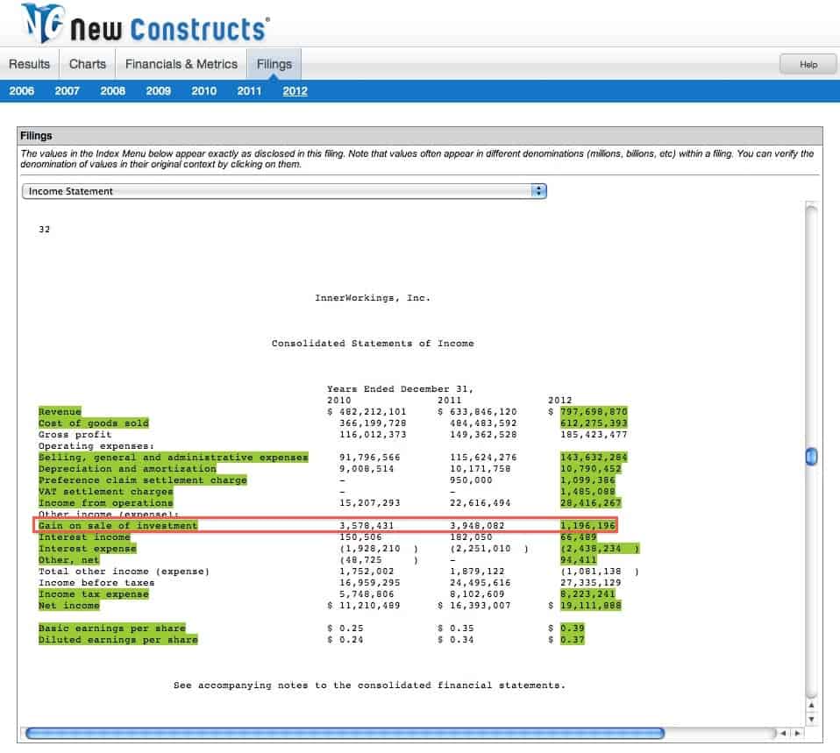Click the scroll down arrow of the filing

(x=812, y=719)
